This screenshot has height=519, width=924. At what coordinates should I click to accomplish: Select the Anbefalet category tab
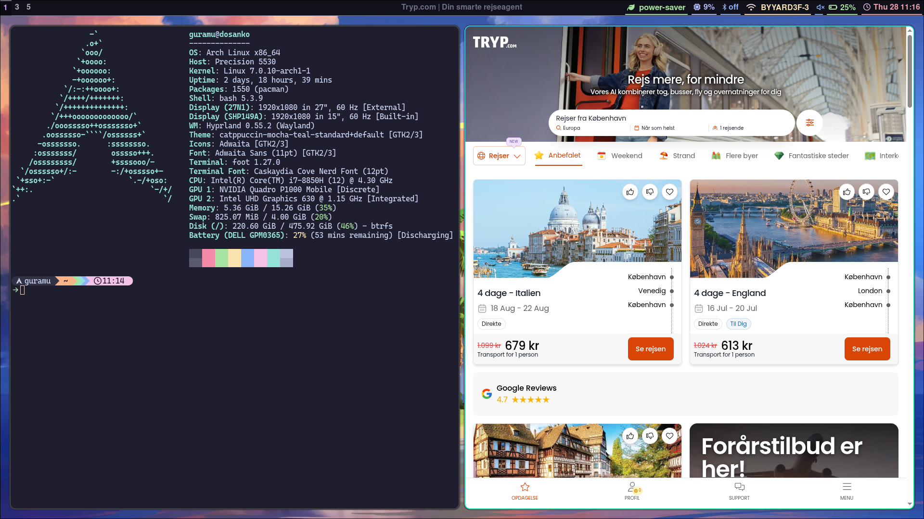[558, 155]
